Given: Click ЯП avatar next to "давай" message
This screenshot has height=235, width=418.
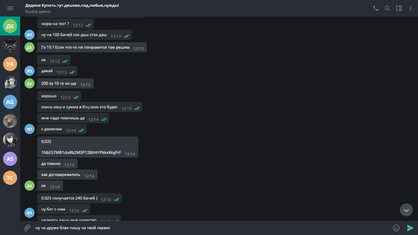Looking at the screenshot, I should [30, 71].
